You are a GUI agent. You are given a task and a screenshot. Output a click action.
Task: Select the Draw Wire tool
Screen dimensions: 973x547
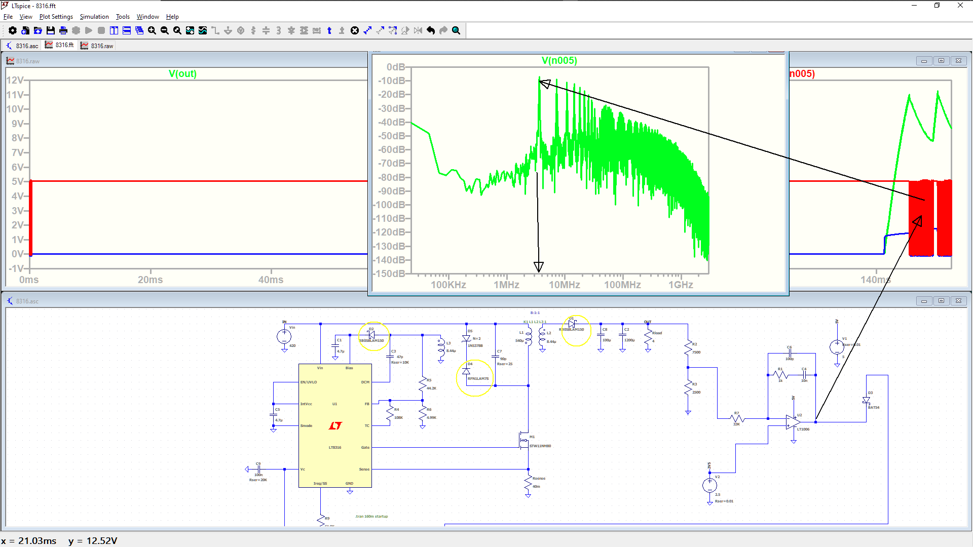click(215, 30)
